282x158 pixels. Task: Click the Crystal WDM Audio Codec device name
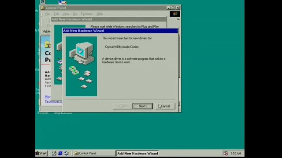[x=122, y=47]
